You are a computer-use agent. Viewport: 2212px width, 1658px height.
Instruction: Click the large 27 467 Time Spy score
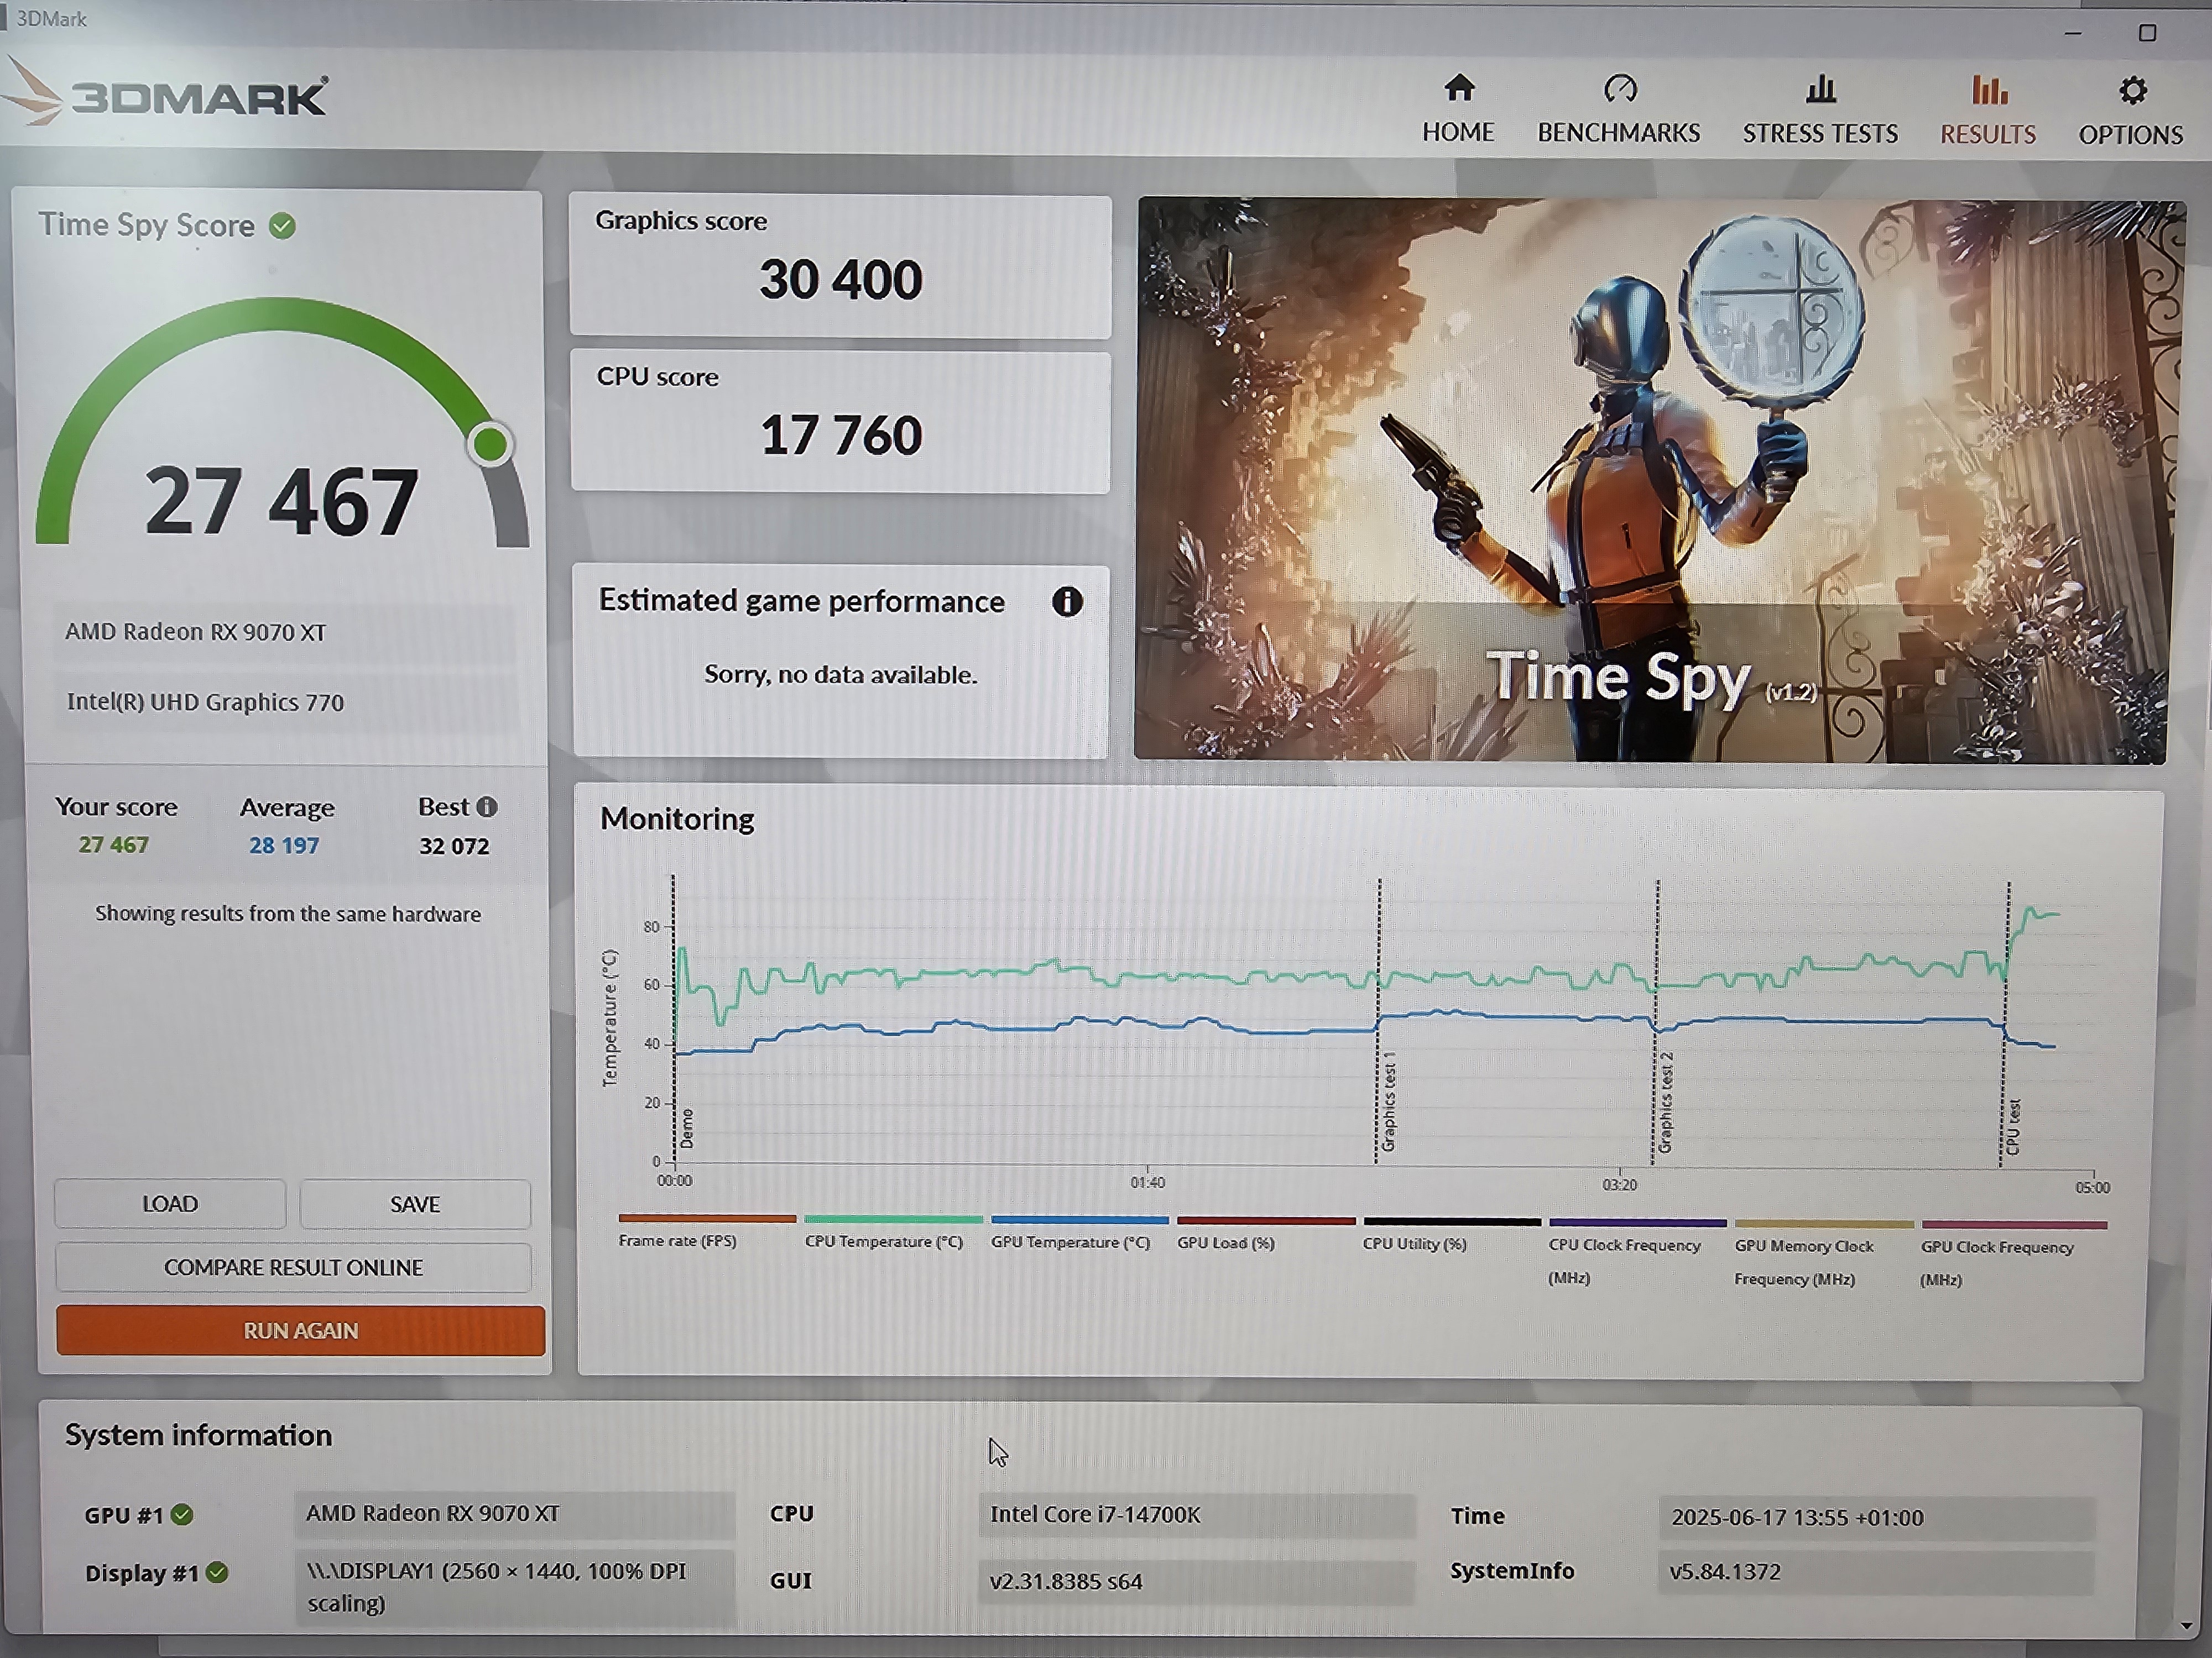click(x=281, y=502)
